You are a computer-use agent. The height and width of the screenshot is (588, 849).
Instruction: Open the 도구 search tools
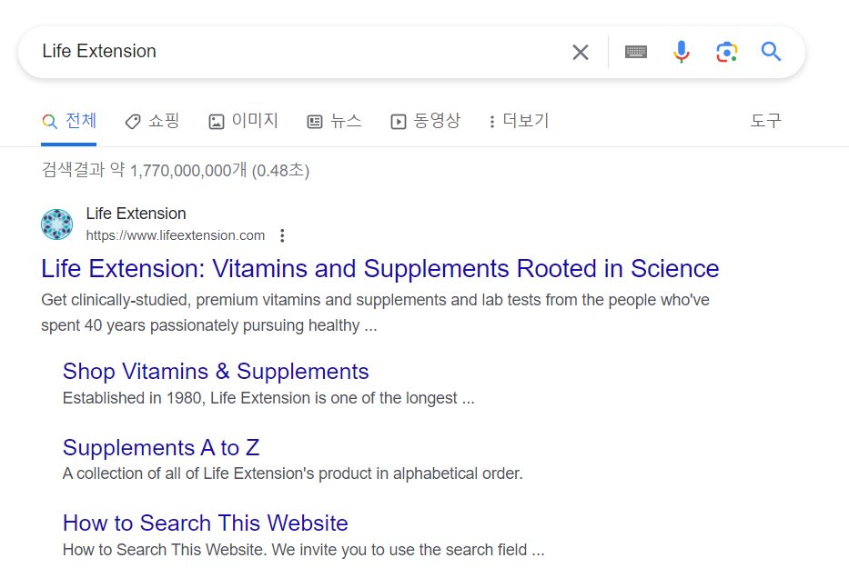765,120
